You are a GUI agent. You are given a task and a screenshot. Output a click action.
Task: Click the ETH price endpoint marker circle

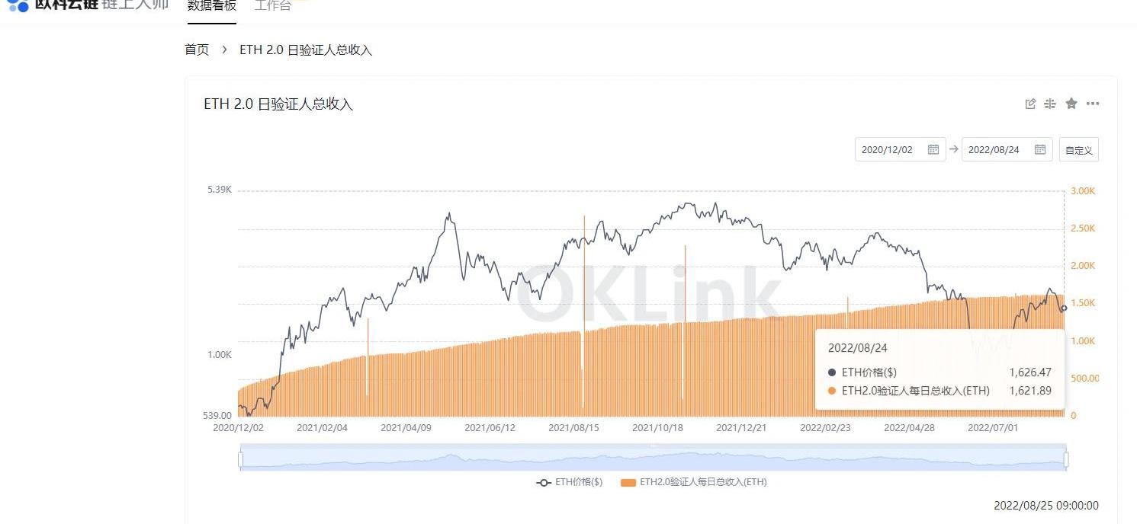pos(1064,308)
